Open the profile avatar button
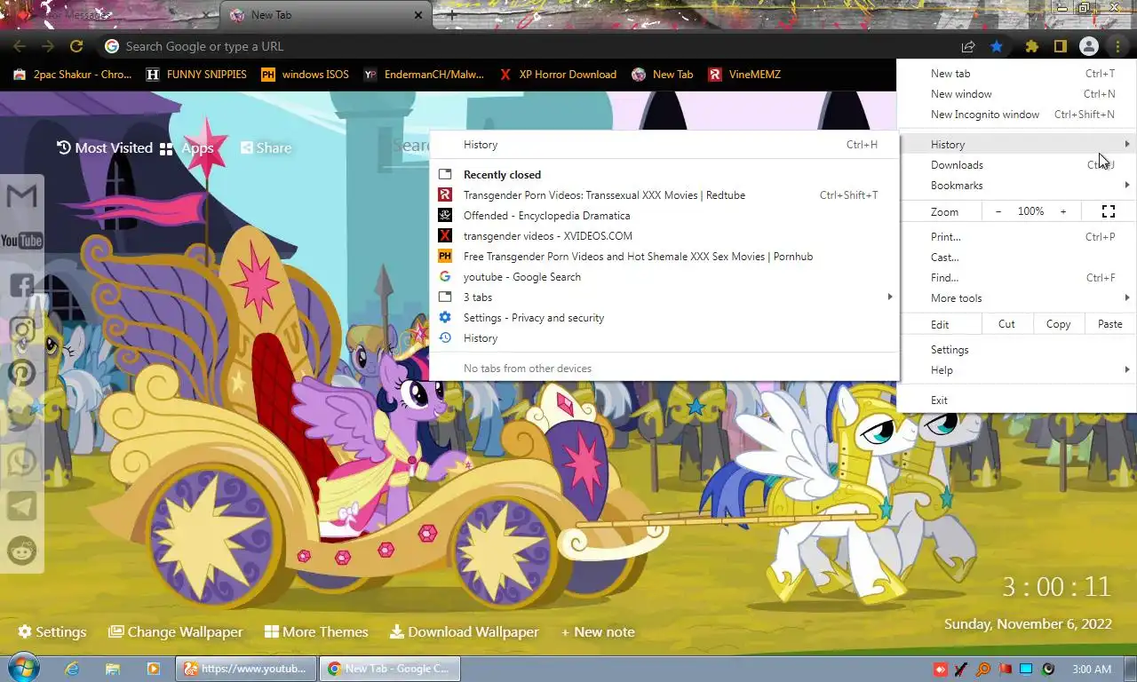 tap(1088, 46)
